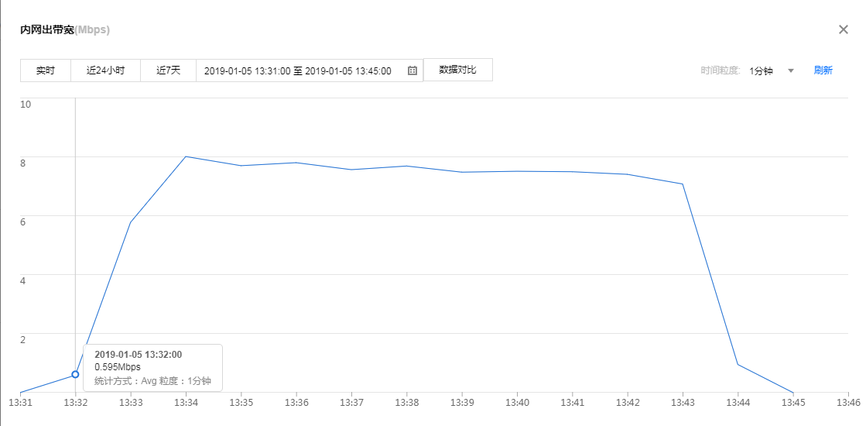Select the 近24小时 time range tab
This screenshot has width=866, height=426.
(105, 70)
